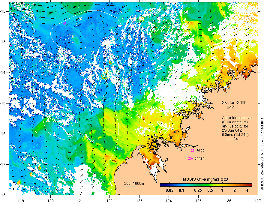
Task: Click the magenta Argo circle in legend
Action: [192, 151]
